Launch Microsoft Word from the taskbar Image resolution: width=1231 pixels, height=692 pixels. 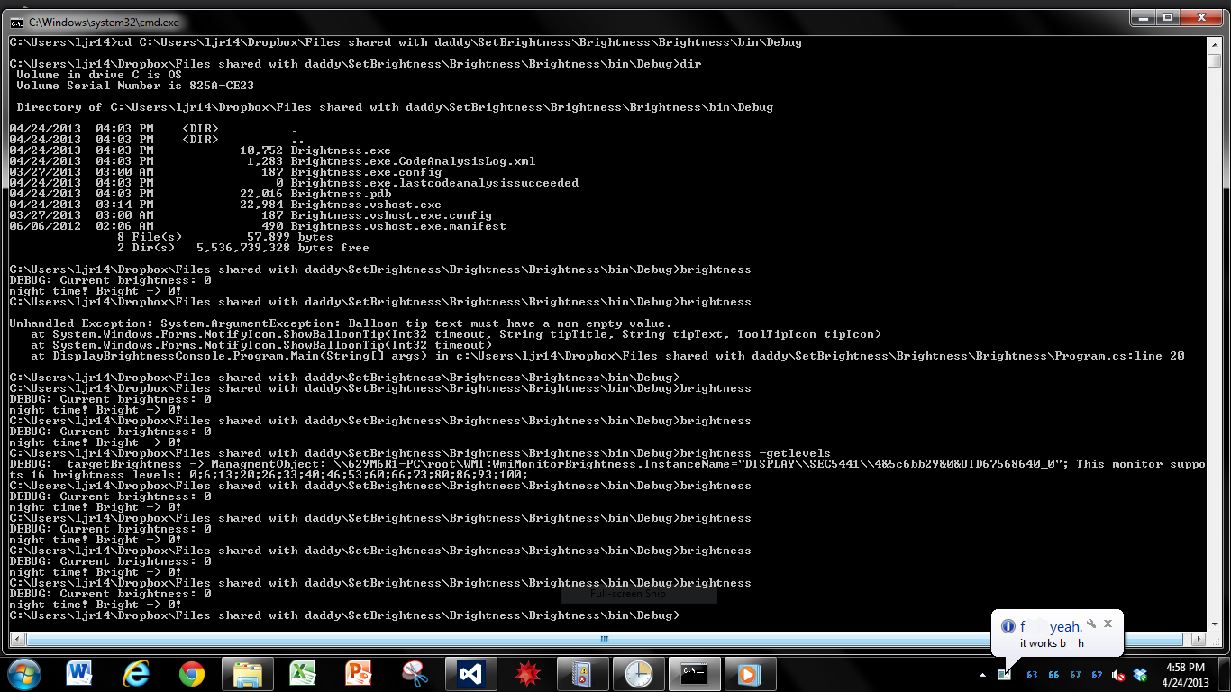79,673
